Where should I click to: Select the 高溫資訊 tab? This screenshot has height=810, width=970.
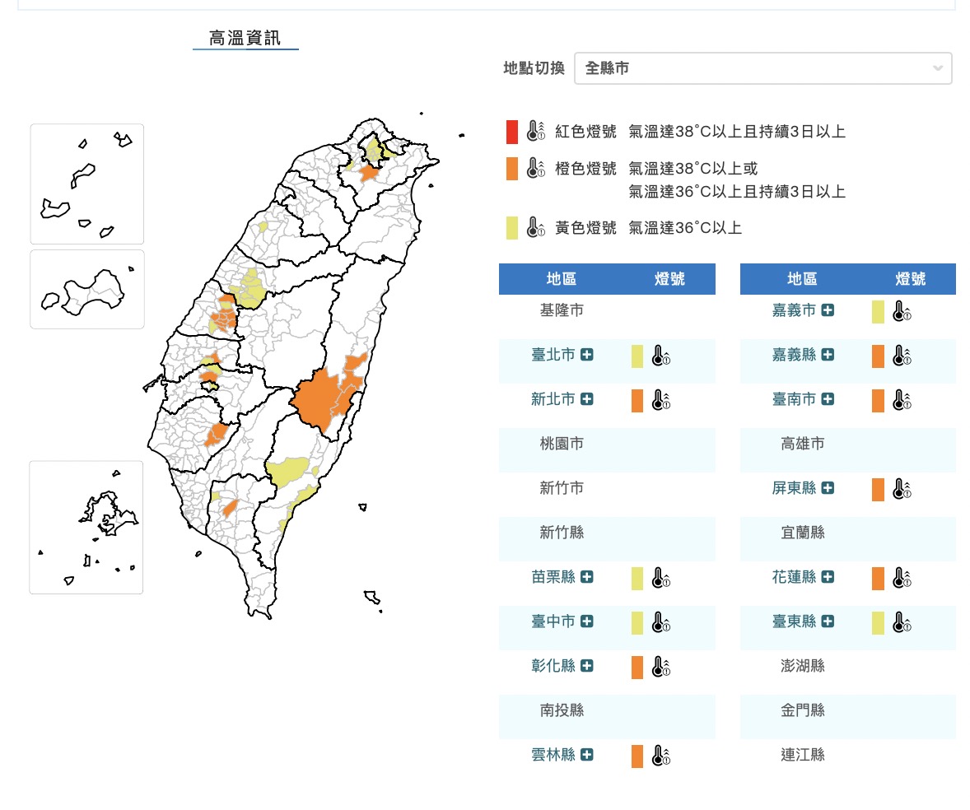(245, 39)
